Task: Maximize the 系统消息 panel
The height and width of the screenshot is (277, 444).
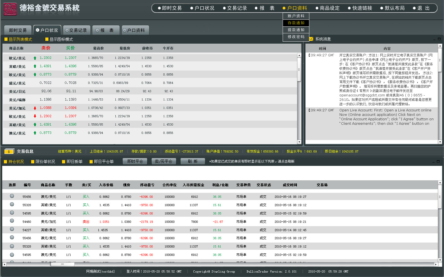Action: [439, 39]
